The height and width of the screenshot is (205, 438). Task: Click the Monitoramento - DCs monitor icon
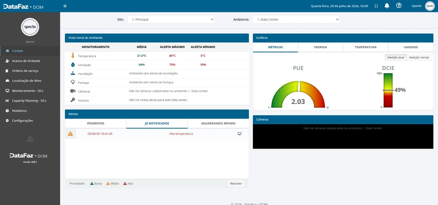click(7, 91)
